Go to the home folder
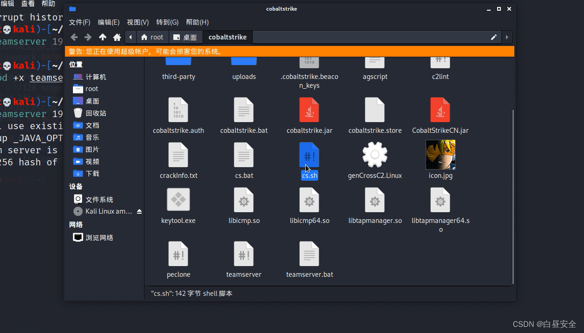Viewport: 584px width, 333px height. (x=117, y=37)
